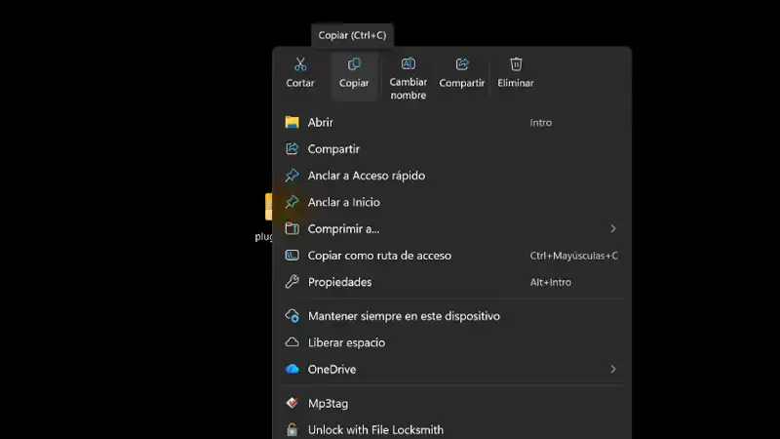The image size is (780, 439).
Task: Choose Unlock with File Locksmith
Action: pyautogui.click(x=375, y=429)
